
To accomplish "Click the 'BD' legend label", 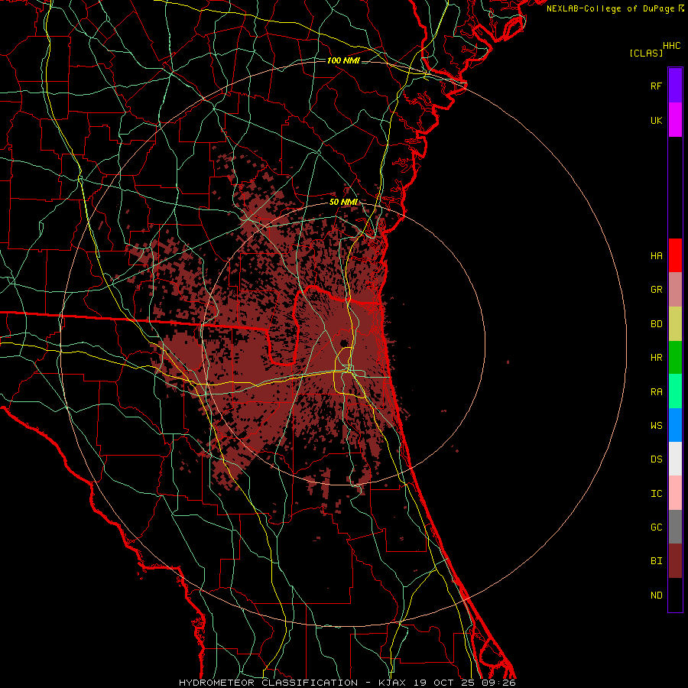I will pos(656,324).
